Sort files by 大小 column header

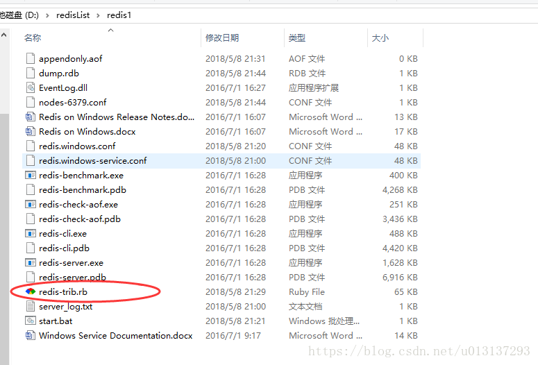(x=380, y=37)
